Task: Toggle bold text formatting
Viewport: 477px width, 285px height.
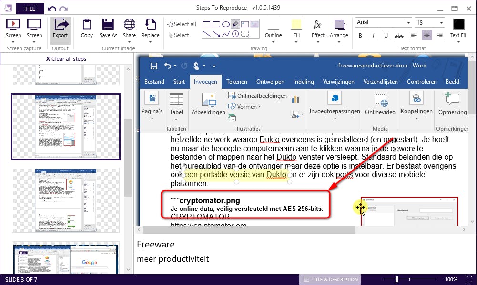Action: [361, 36]
